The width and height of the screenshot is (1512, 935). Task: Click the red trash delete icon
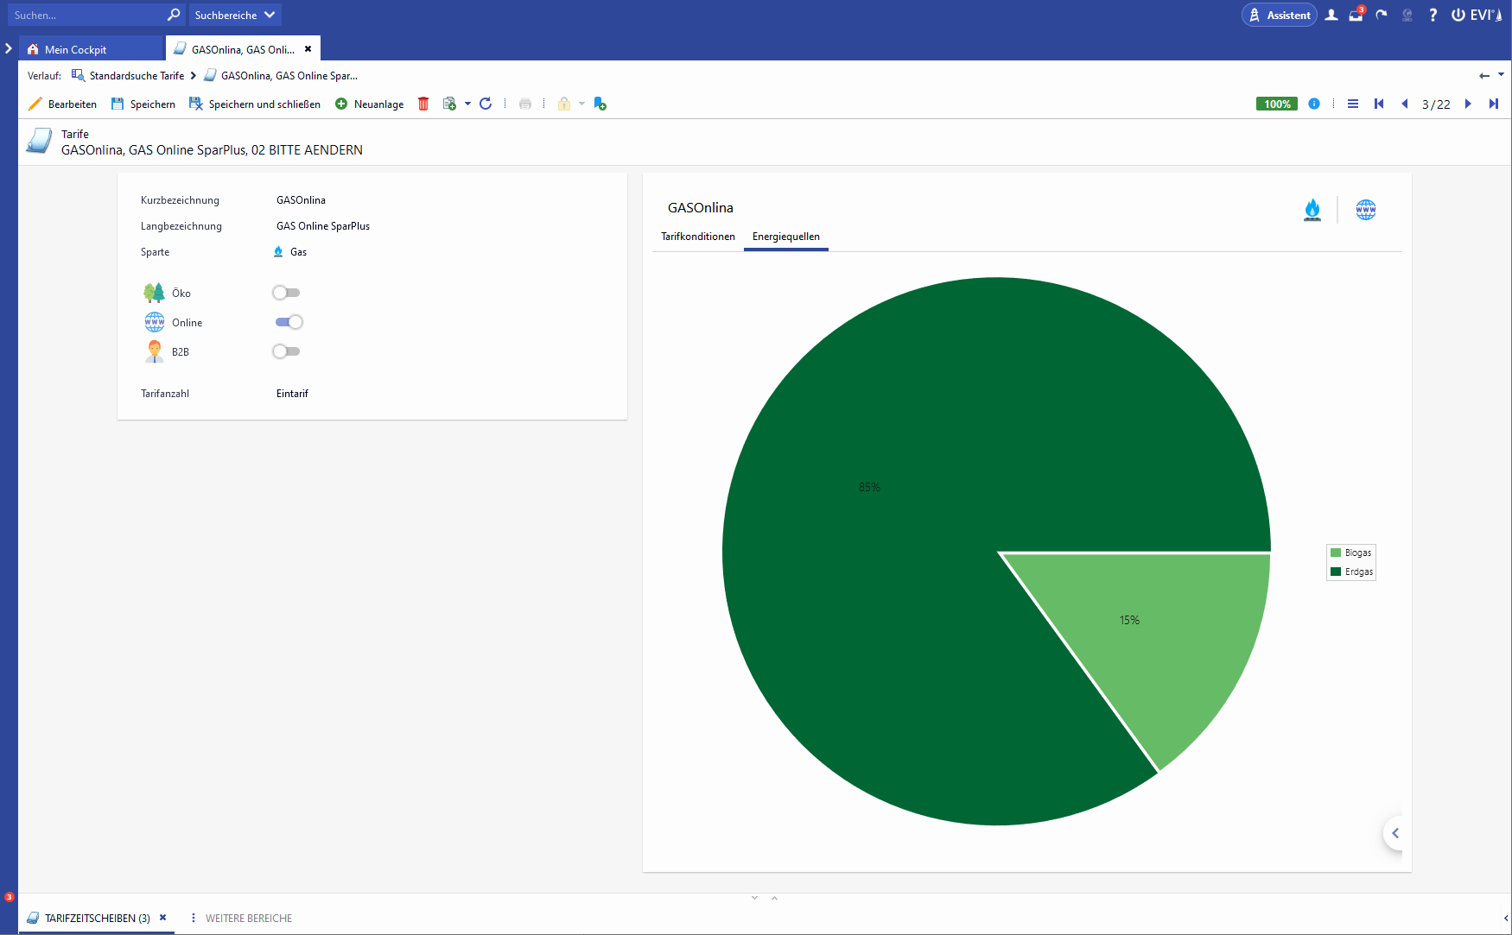(x=423, y=104)
